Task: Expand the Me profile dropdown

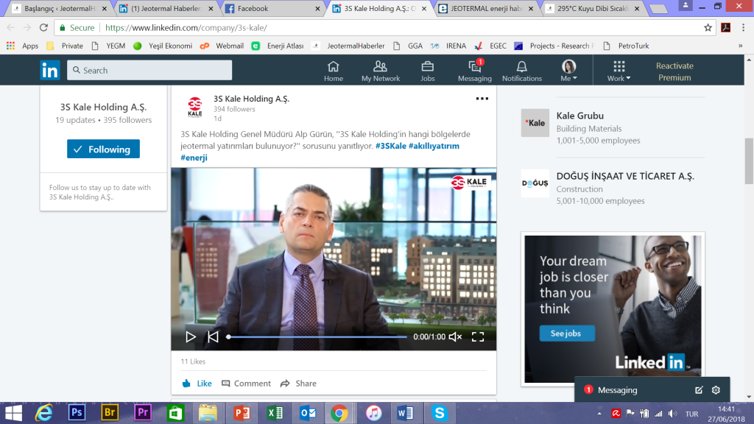Action: (569, 71)
